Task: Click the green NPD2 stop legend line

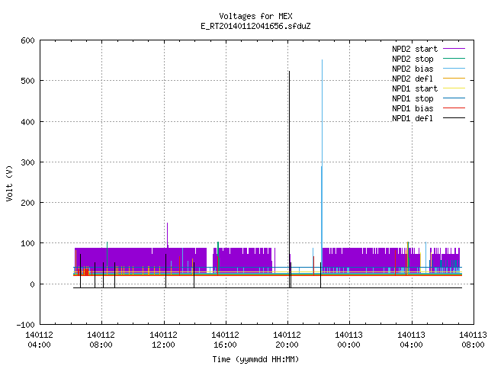Action: [x=454, y=58]
